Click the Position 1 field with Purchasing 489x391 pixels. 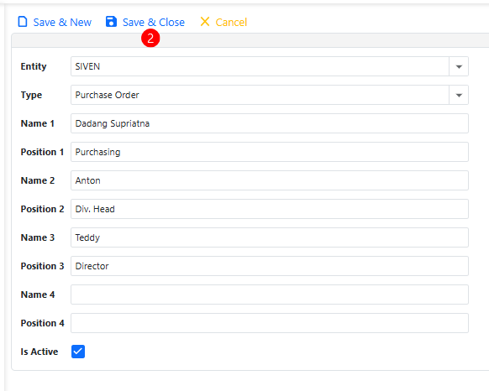270,152
